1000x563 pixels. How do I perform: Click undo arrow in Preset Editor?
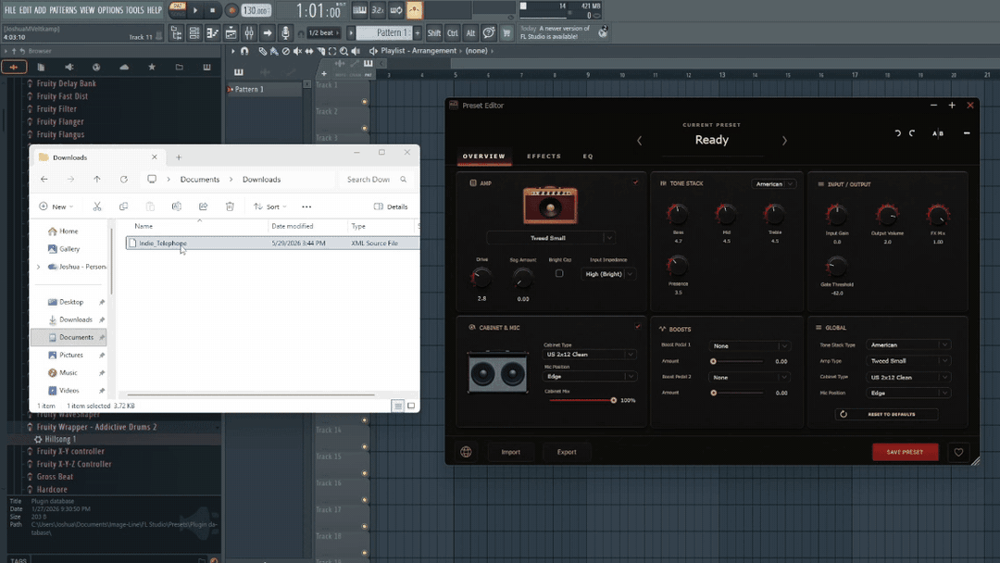coord(897,133)
